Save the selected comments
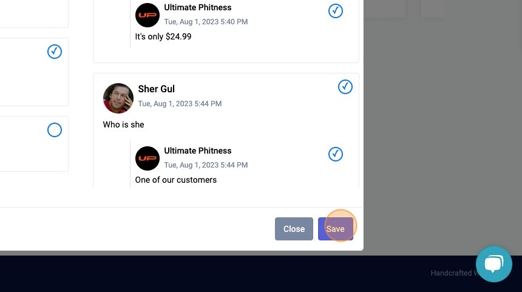 click(x=335, y=229)
